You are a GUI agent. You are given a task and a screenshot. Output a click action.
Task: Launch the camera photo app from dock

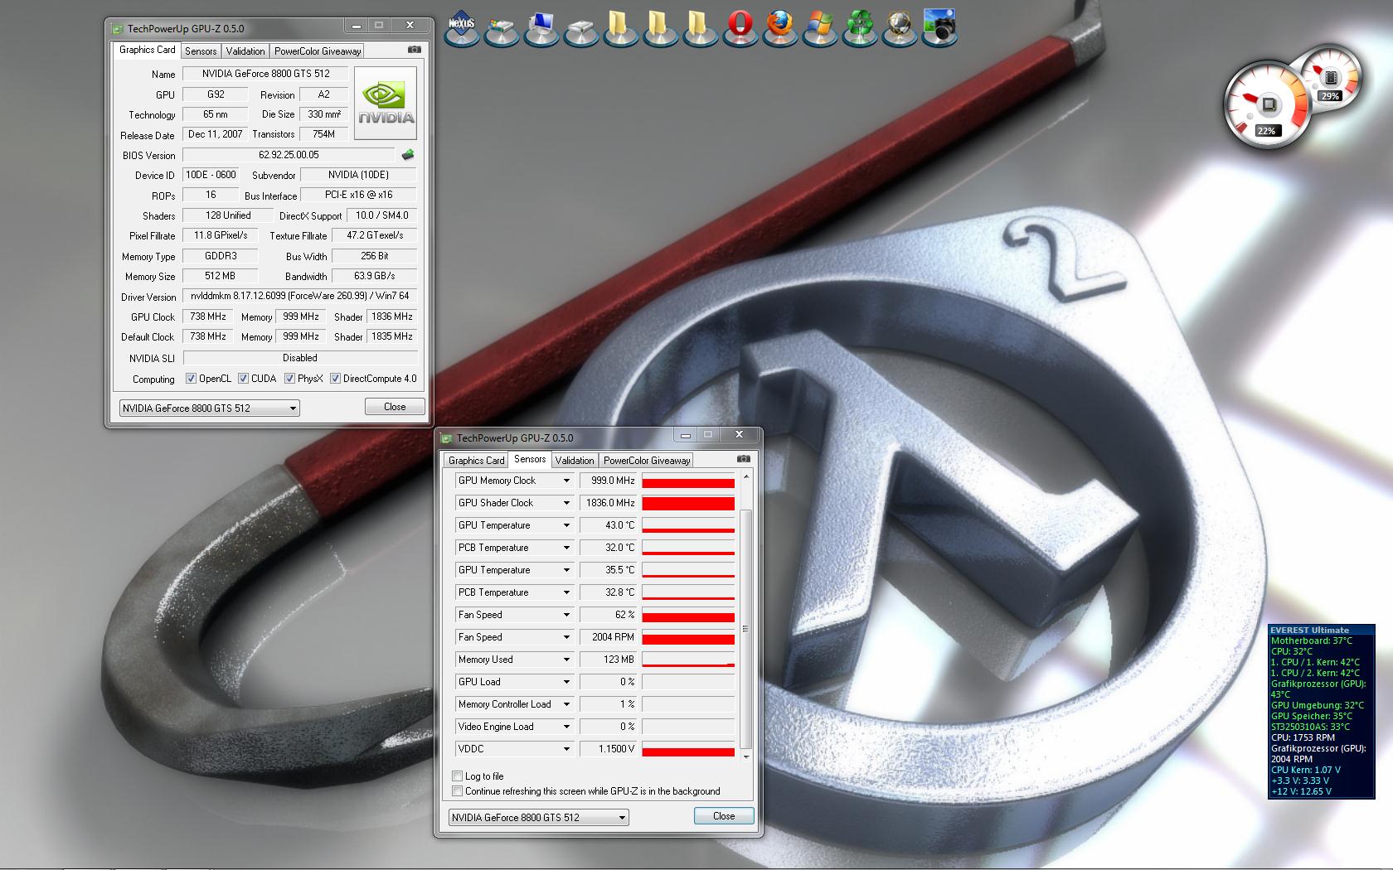click(939, 27)
